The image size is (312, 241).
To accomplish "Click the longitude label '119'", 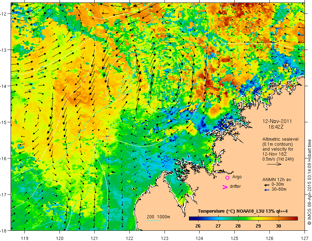I will tap(25, 239).
